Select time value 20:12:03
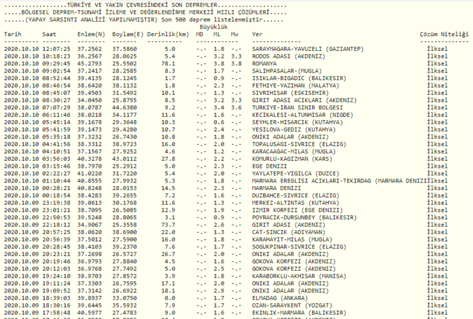Viewport: 473px width, 319px height. (56, 269)
